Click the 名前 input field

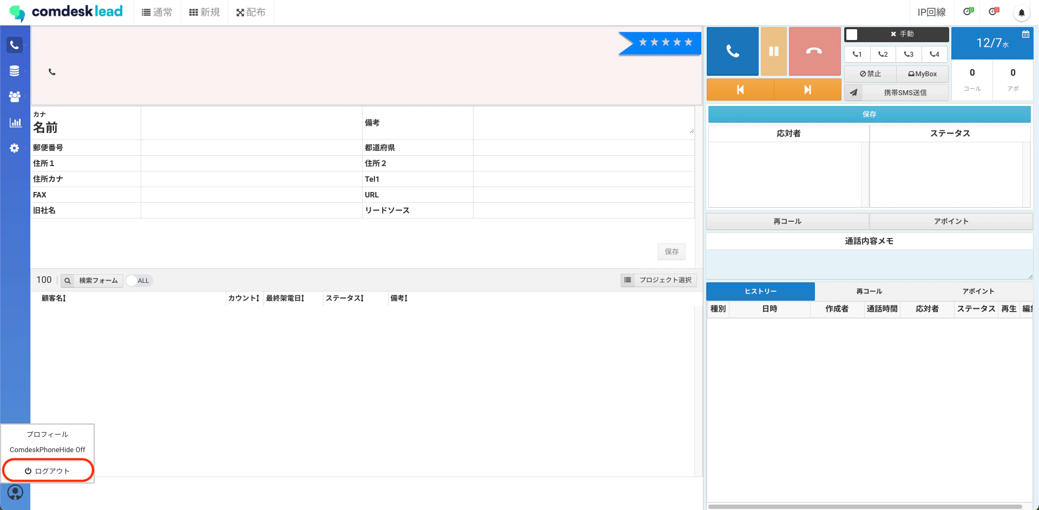click(x=252, y=123)
